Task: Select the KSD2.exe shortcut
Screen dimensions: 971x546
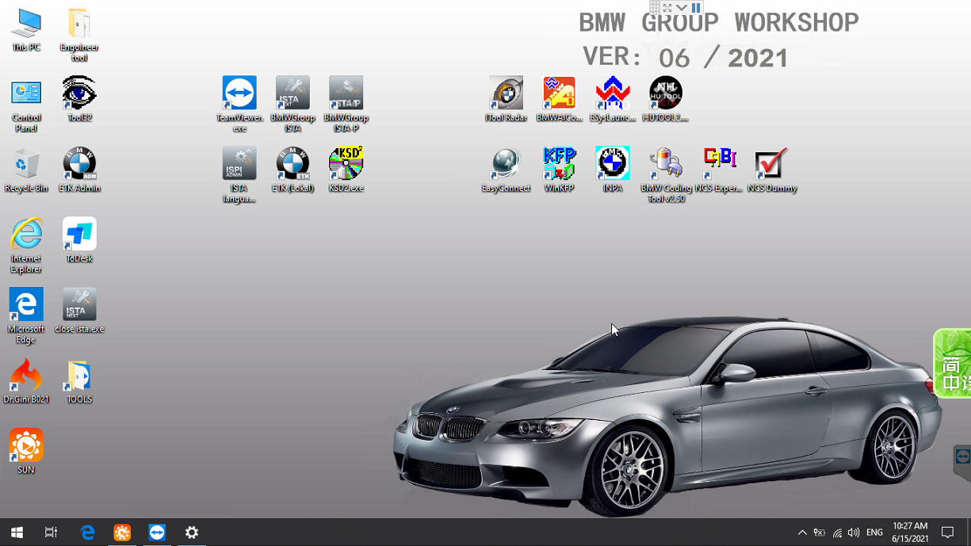Action: (x=346, y=170)
